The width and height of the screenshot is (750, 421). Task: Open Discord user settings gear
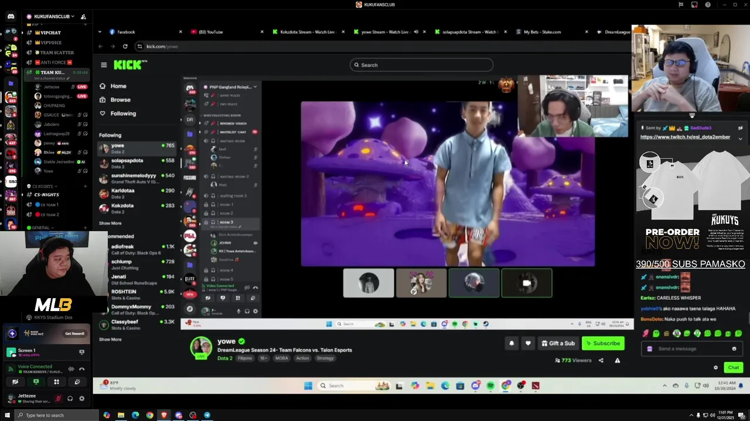tap(81, 399)
